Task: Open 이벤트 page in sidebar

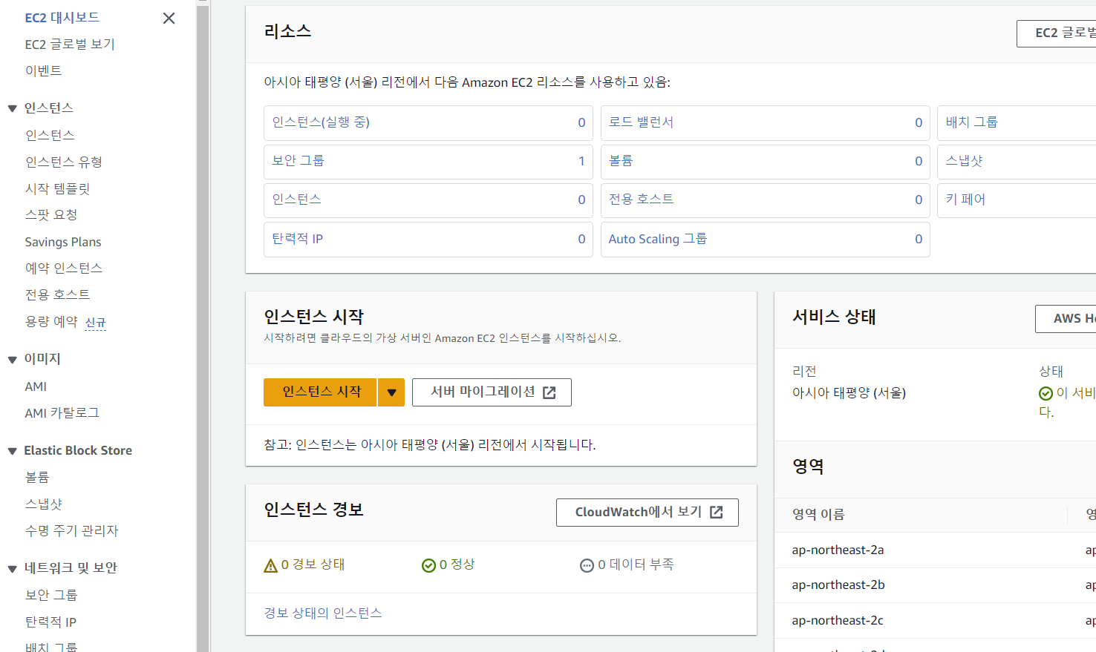Action: (43, 71)
